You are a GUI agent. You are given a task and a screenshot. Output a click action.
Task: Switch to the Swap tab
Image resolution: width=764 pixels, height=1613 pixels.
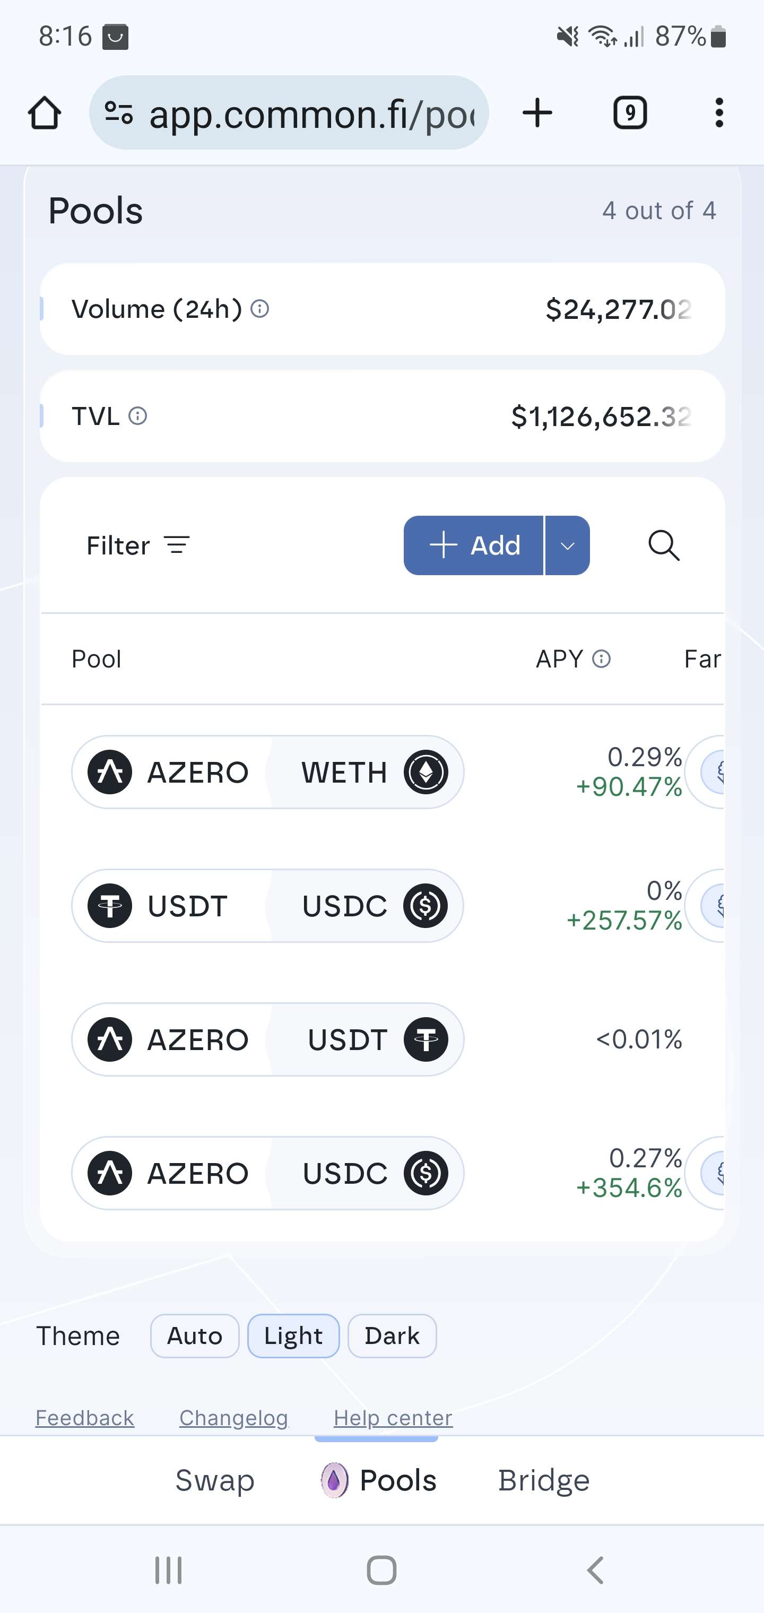[x=215, y=1480]
